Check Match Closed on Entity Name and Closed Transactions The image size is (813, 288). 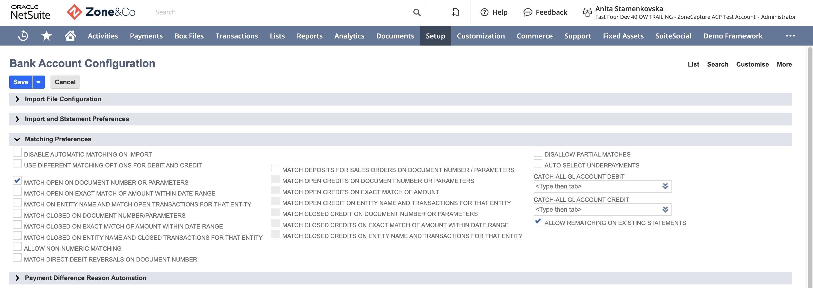point(17,236)
